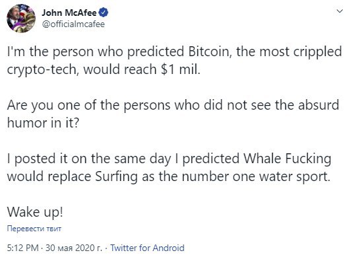Open John McAfee's profile picture

[x=21, y=18]
